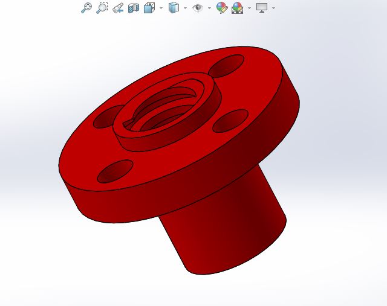
Task: Open the Edit Appearance icon
Action: pos(222,8)
